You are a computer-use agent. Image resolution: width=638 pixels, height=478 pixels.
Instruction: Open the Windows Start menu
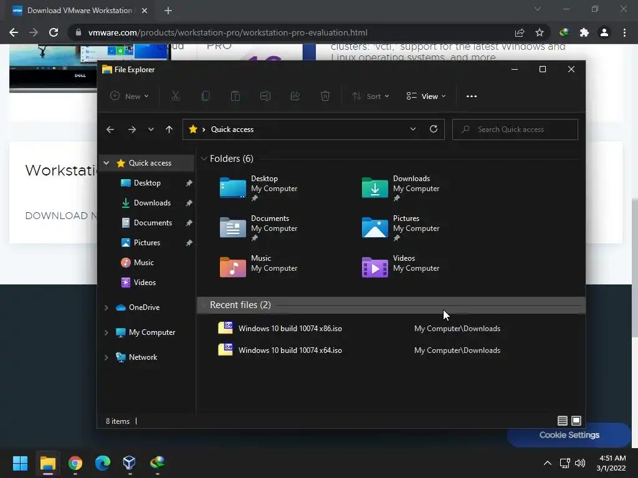tap(20, 462)
